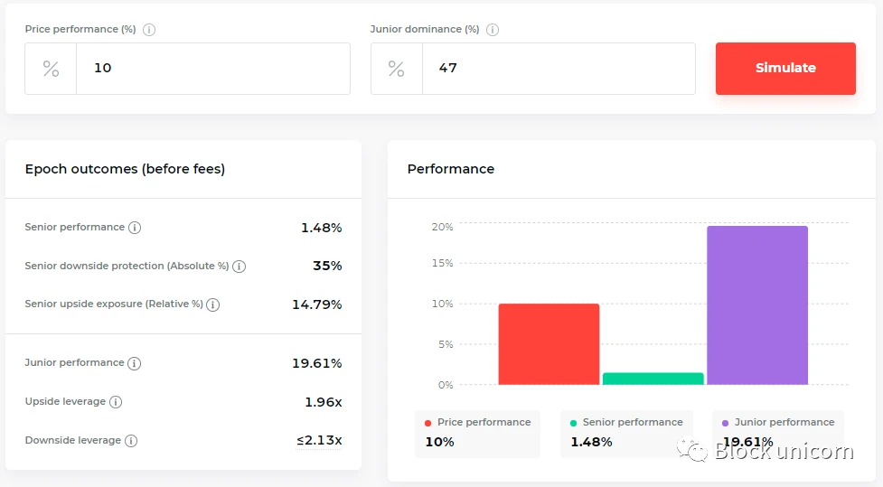This screenshot has width=883, height=487.
Task: Show Junior performance info icon details
Action: pos(135,363)
